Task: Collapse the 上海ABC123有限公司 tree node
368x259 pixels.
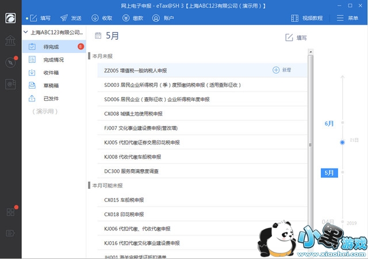Action: (x=26, y=33)
